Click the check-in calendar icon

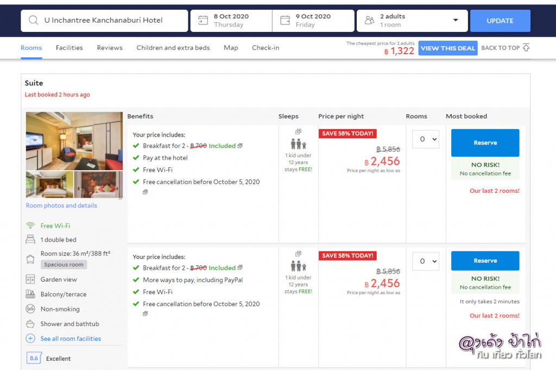[203, 21]
